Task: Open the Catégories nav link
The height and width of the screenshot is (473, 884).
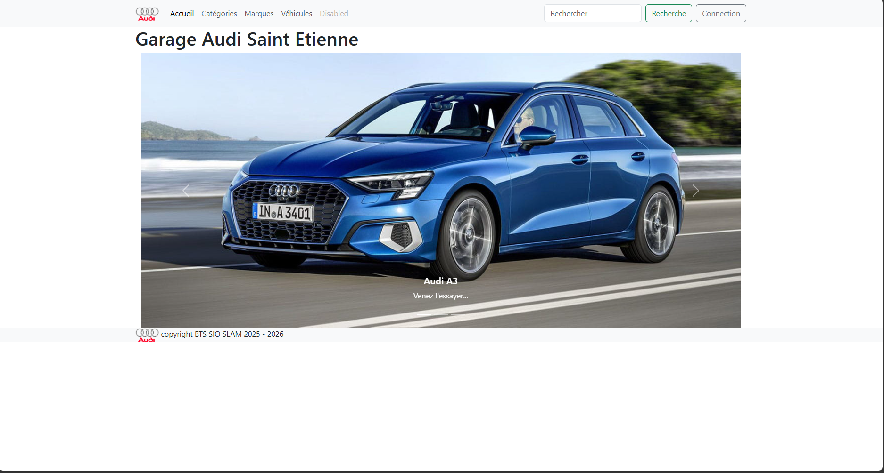Action: click(x=219, y=14)
